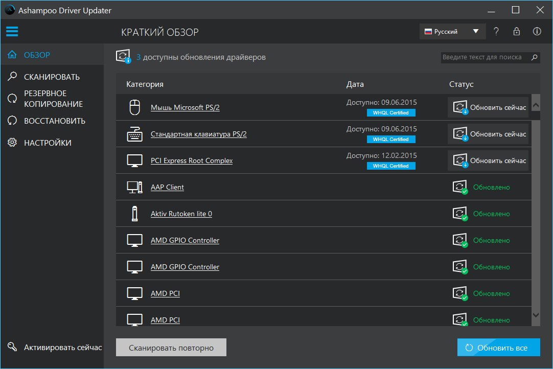Open the ОБЗОР section

point(52,55)
